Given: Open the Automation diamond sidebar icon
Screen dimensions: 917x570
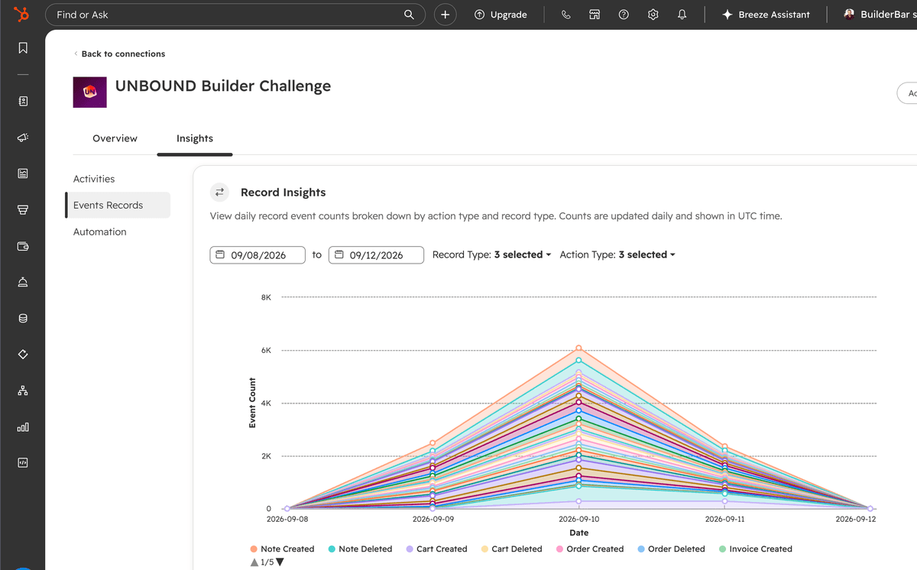Looking at the screenshot, I should coord(23,355).
